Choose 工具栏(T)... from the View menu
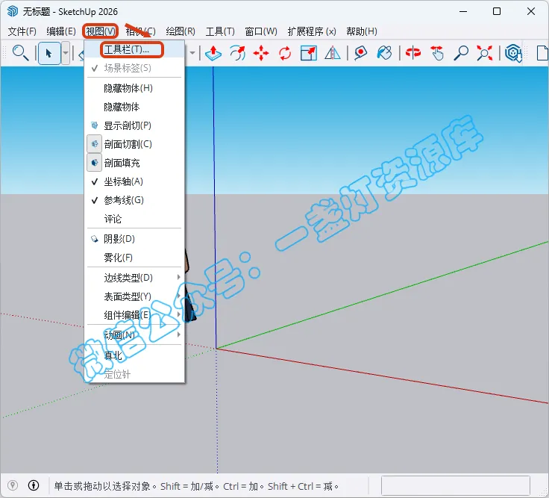 (134, 49)
